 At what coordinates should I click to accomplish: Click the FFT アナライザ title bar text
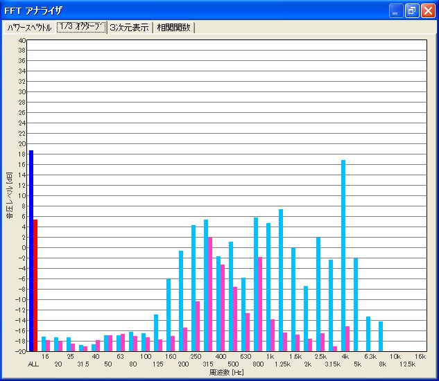click(x=33, y=11)
